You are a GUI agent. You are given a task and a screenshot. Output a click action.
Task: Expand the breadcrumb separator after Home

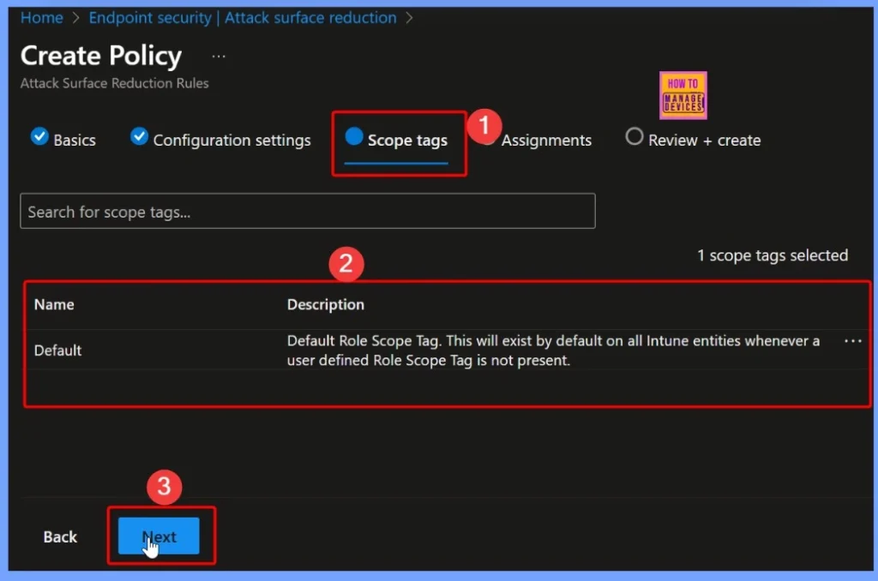point(75,17)
